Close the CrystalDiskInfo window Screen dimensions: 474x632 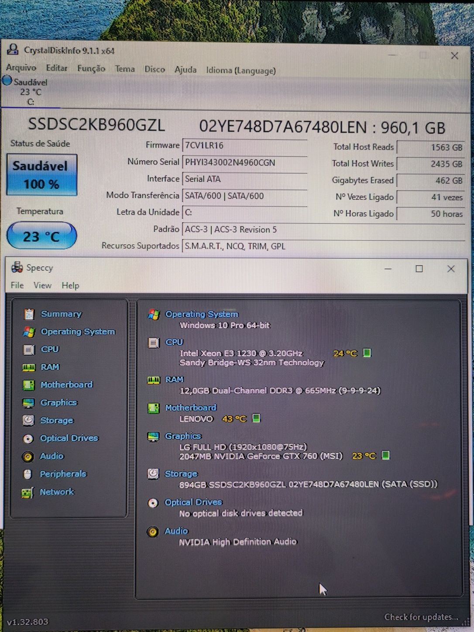454,56
